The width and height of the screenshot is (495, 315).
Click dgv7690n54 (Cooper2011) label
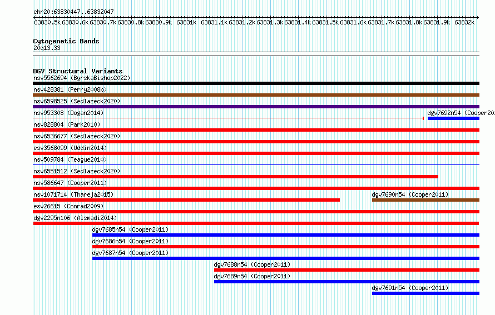pyautogui.click(x=410, y=194)
